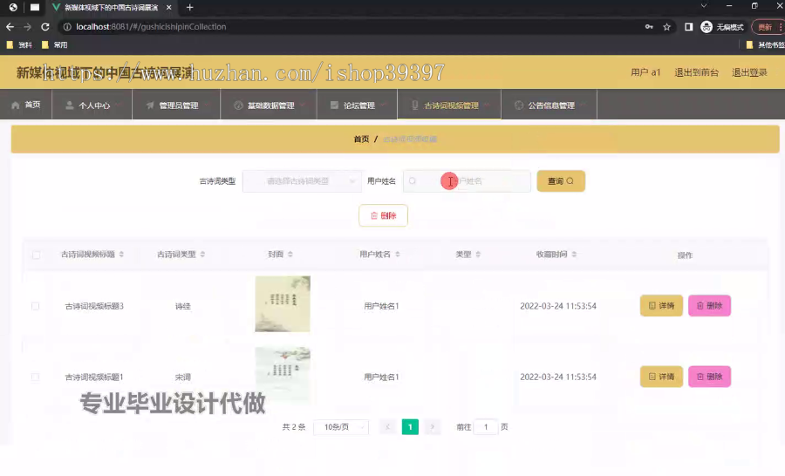This screenshot has width=785, height=476.
Task: Open the 其他书签 bookmarks folder
Action: pyautogui.click(x=765, y=45)
